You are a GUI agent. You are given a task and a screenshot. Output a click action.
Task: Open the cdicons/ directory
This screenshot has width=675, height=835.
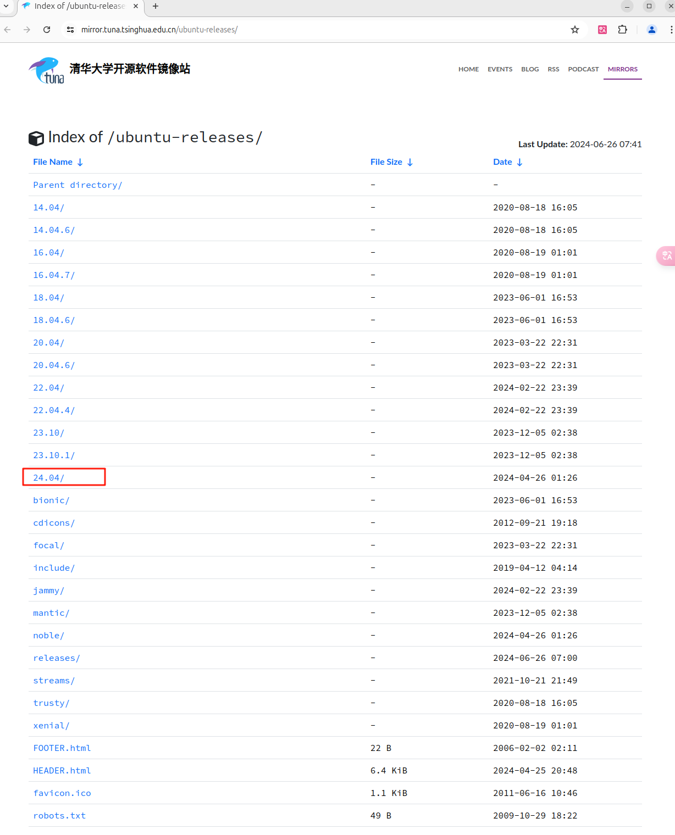(x=54, y=523)
